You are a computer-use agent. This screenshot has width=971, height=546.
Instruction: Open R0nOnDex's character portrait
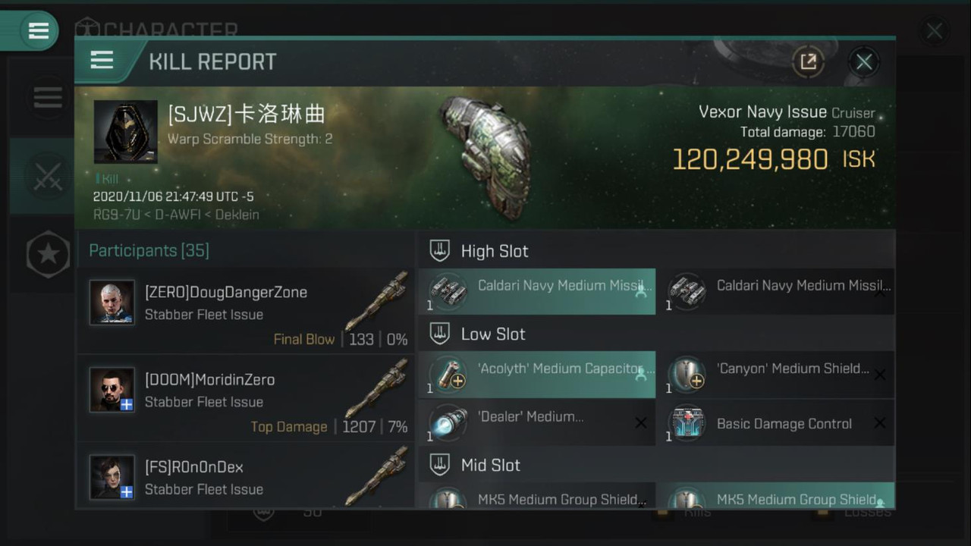pos(112,477)
